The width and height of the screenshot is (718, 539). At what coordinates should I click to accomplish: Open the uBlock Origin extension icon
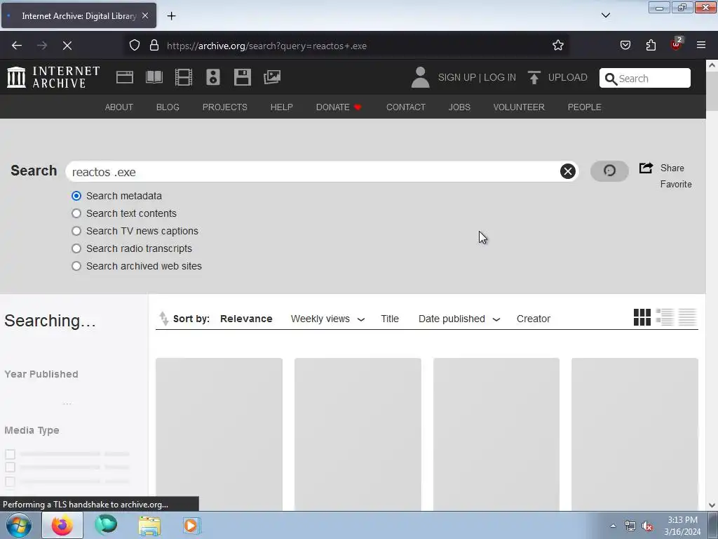click(676, 44)
